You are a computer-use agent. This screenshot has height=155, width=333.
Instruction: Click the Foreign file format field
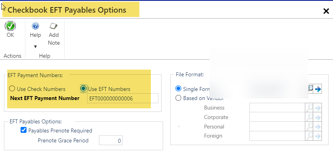pos(277,136)
